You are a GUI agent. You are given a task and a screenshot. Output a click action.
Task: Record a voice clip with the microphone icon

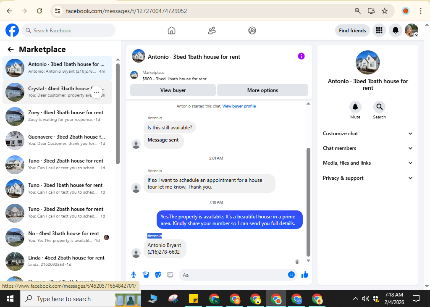(133, 275)
